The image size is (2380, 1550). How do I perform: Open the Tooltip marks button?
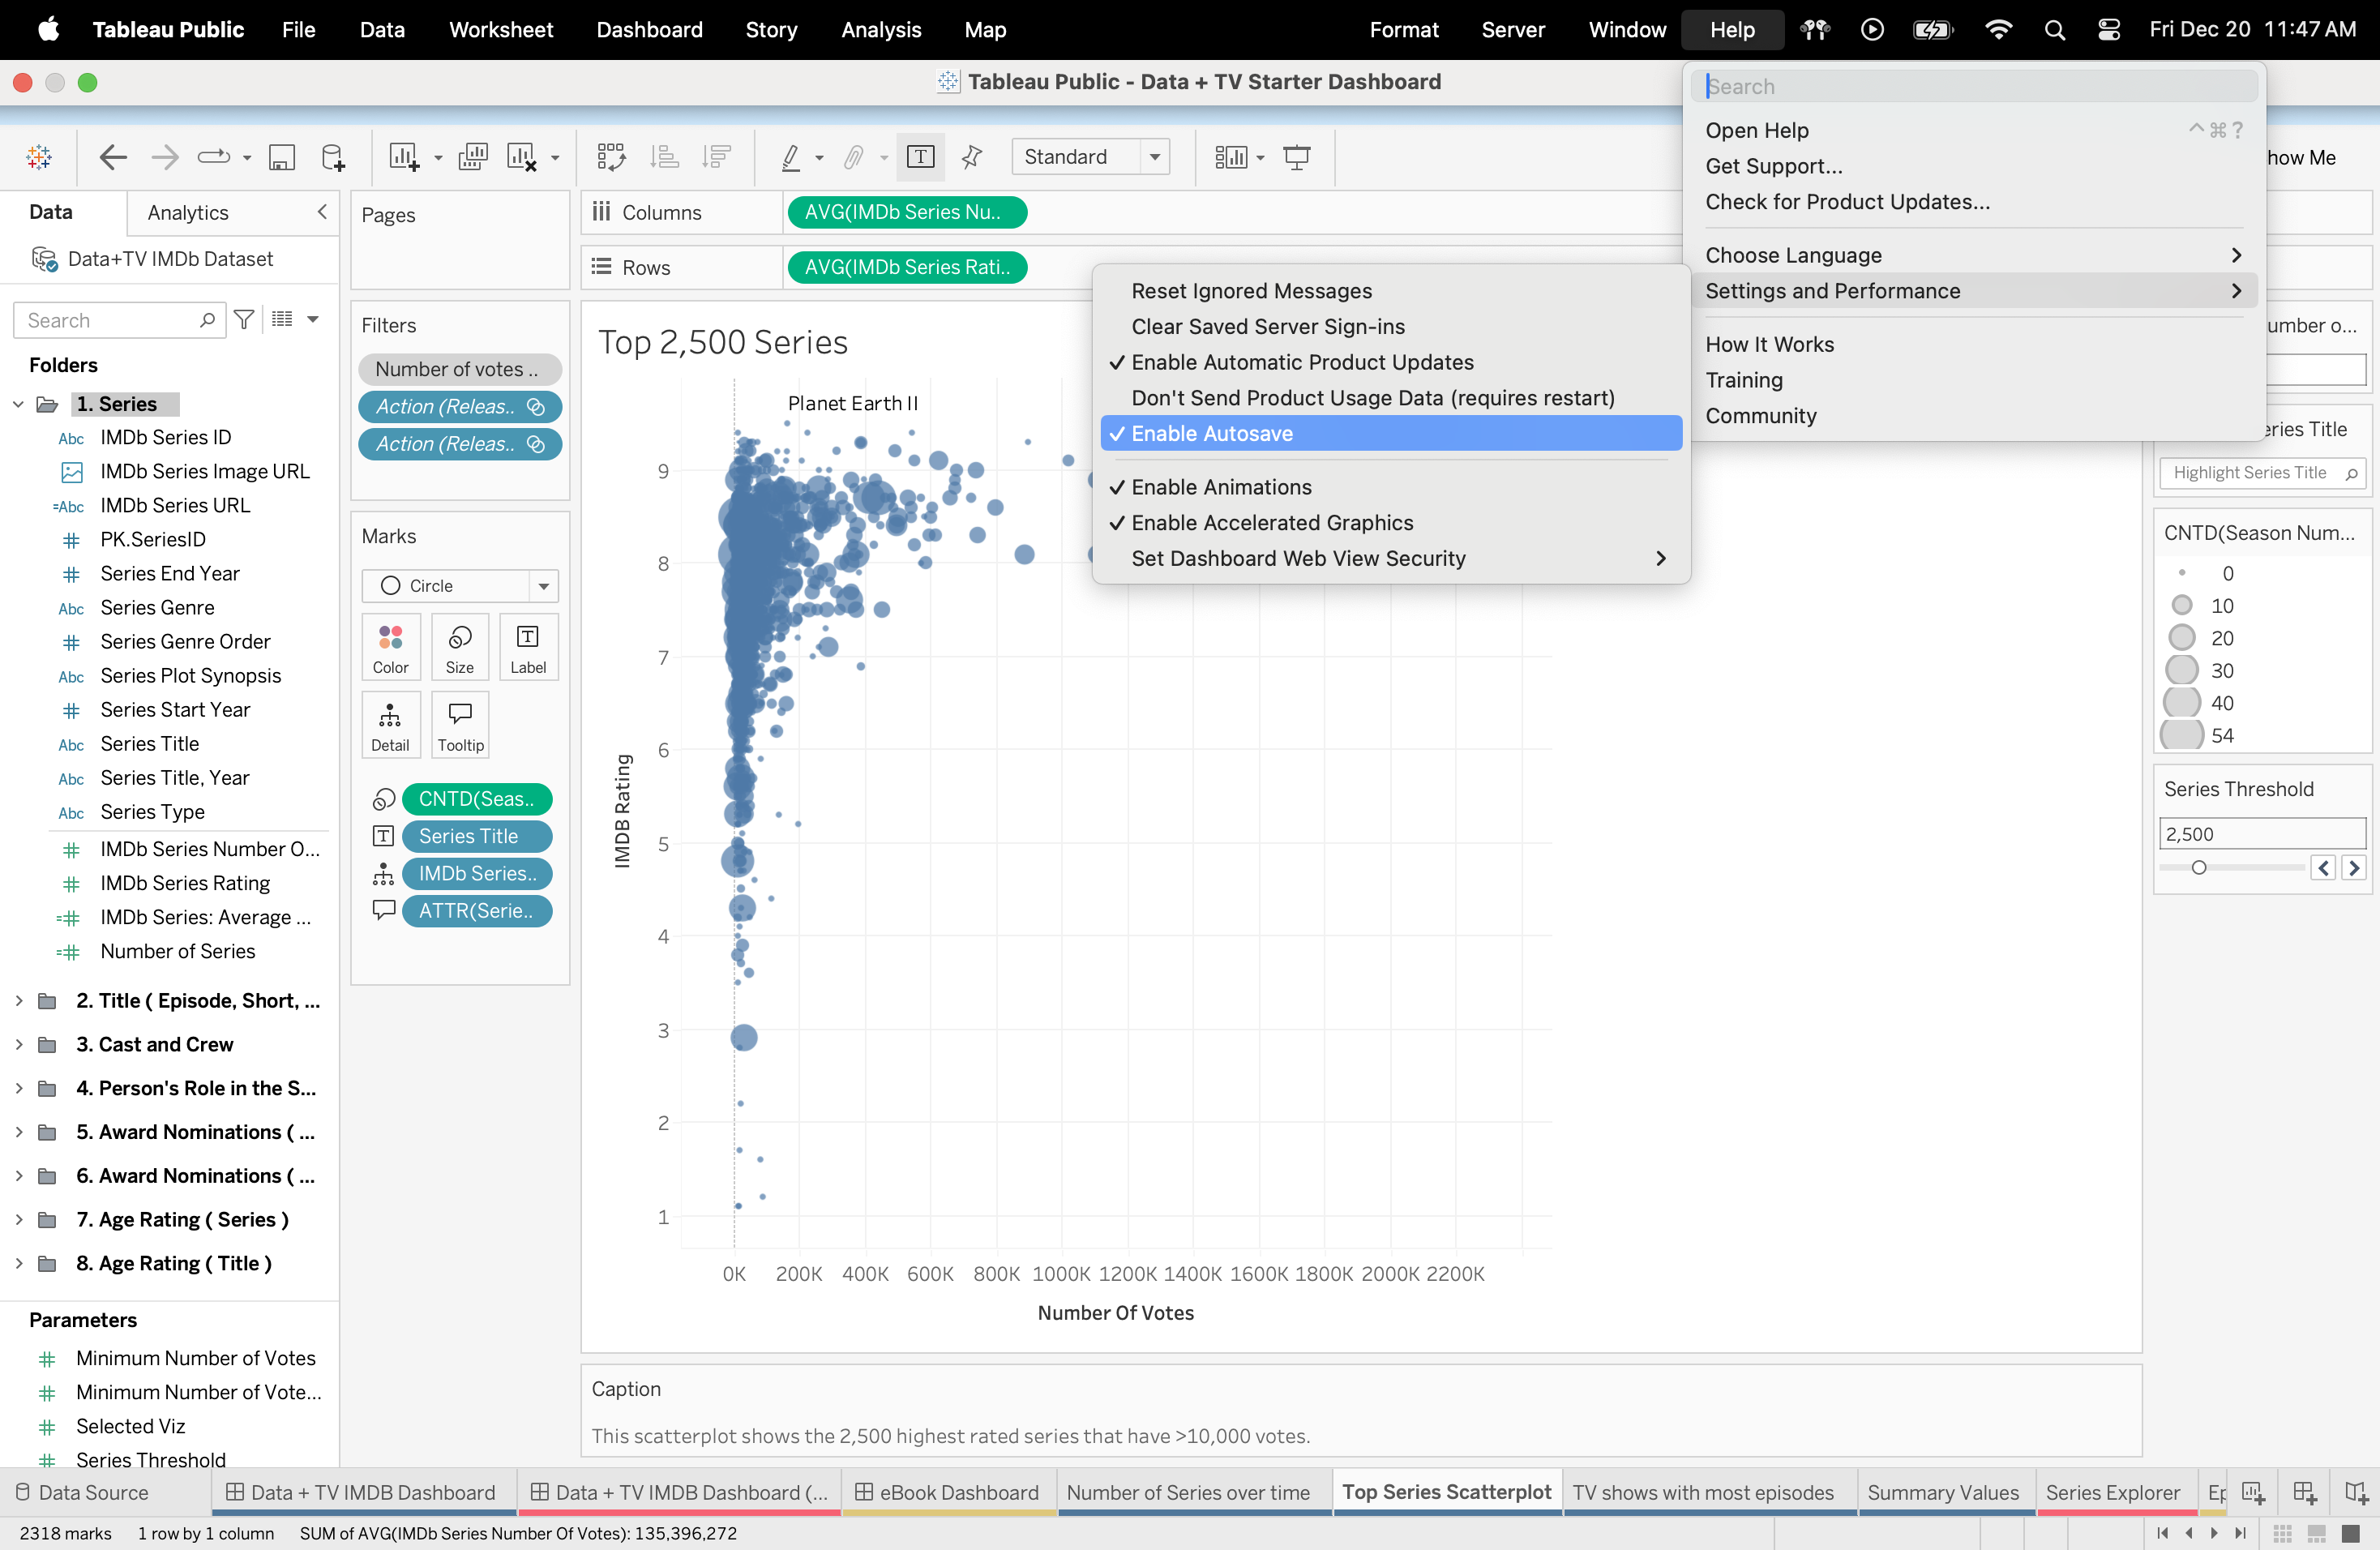coord(460,724)
